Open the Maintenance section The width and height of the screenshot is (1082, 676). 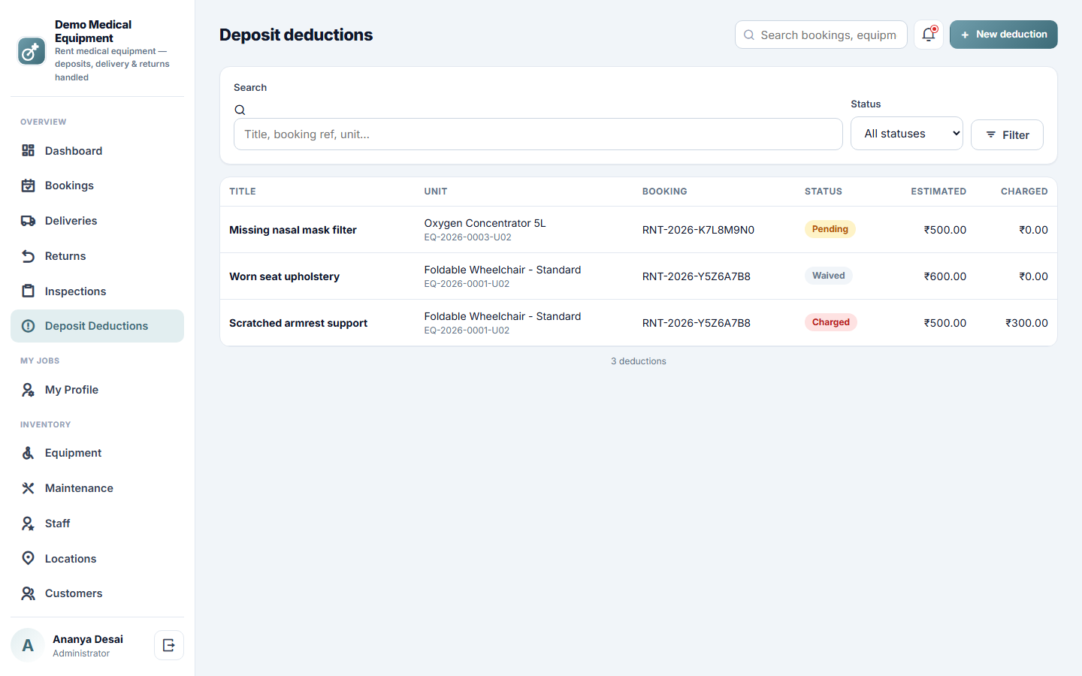(97, 488)
